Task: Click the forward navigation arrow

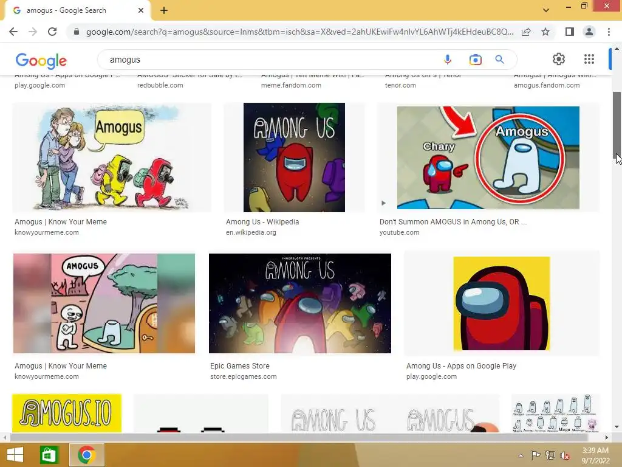Action: tap(33, 32)
